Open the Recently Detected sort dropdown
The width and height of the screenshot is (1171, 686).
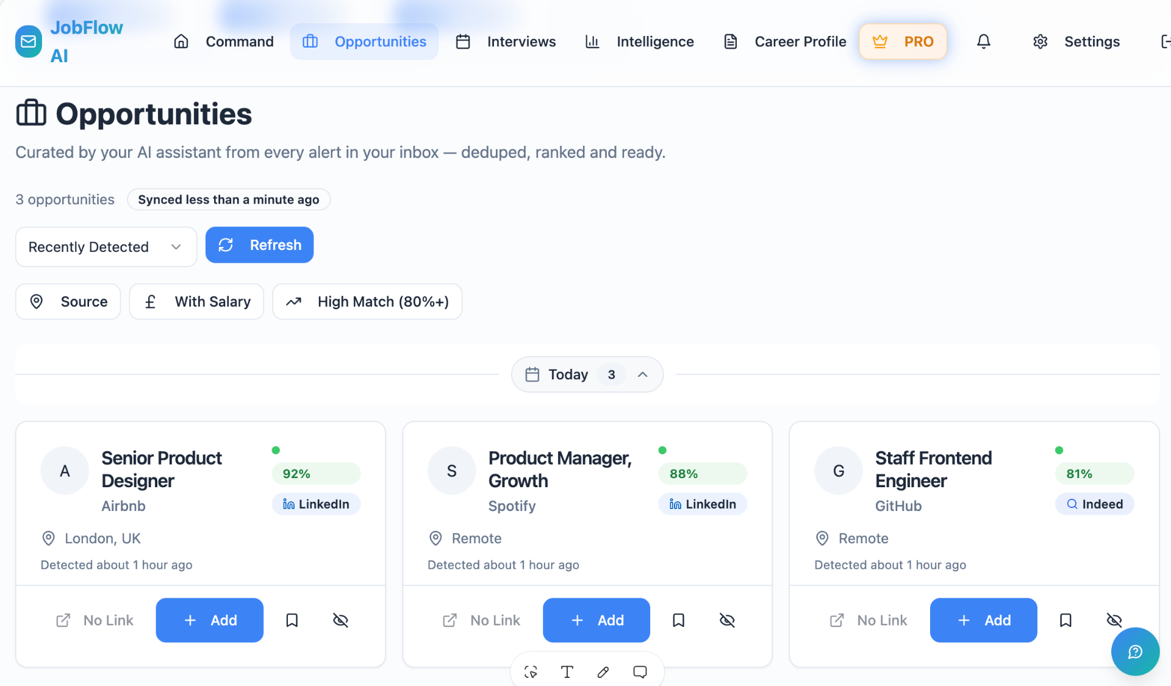point(106,247)
